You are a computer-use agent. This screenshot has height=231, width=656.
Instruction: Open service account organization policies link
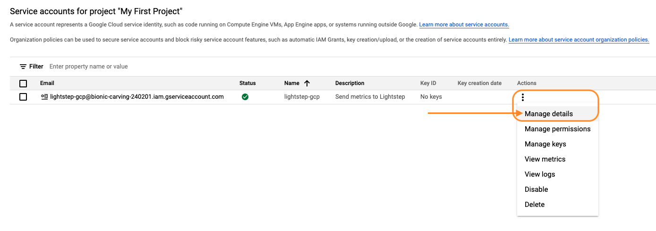[579, 40]
